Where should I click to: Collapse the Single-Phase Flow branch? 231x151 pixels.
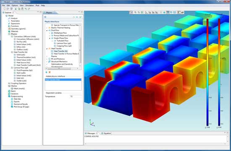point(50,38)
